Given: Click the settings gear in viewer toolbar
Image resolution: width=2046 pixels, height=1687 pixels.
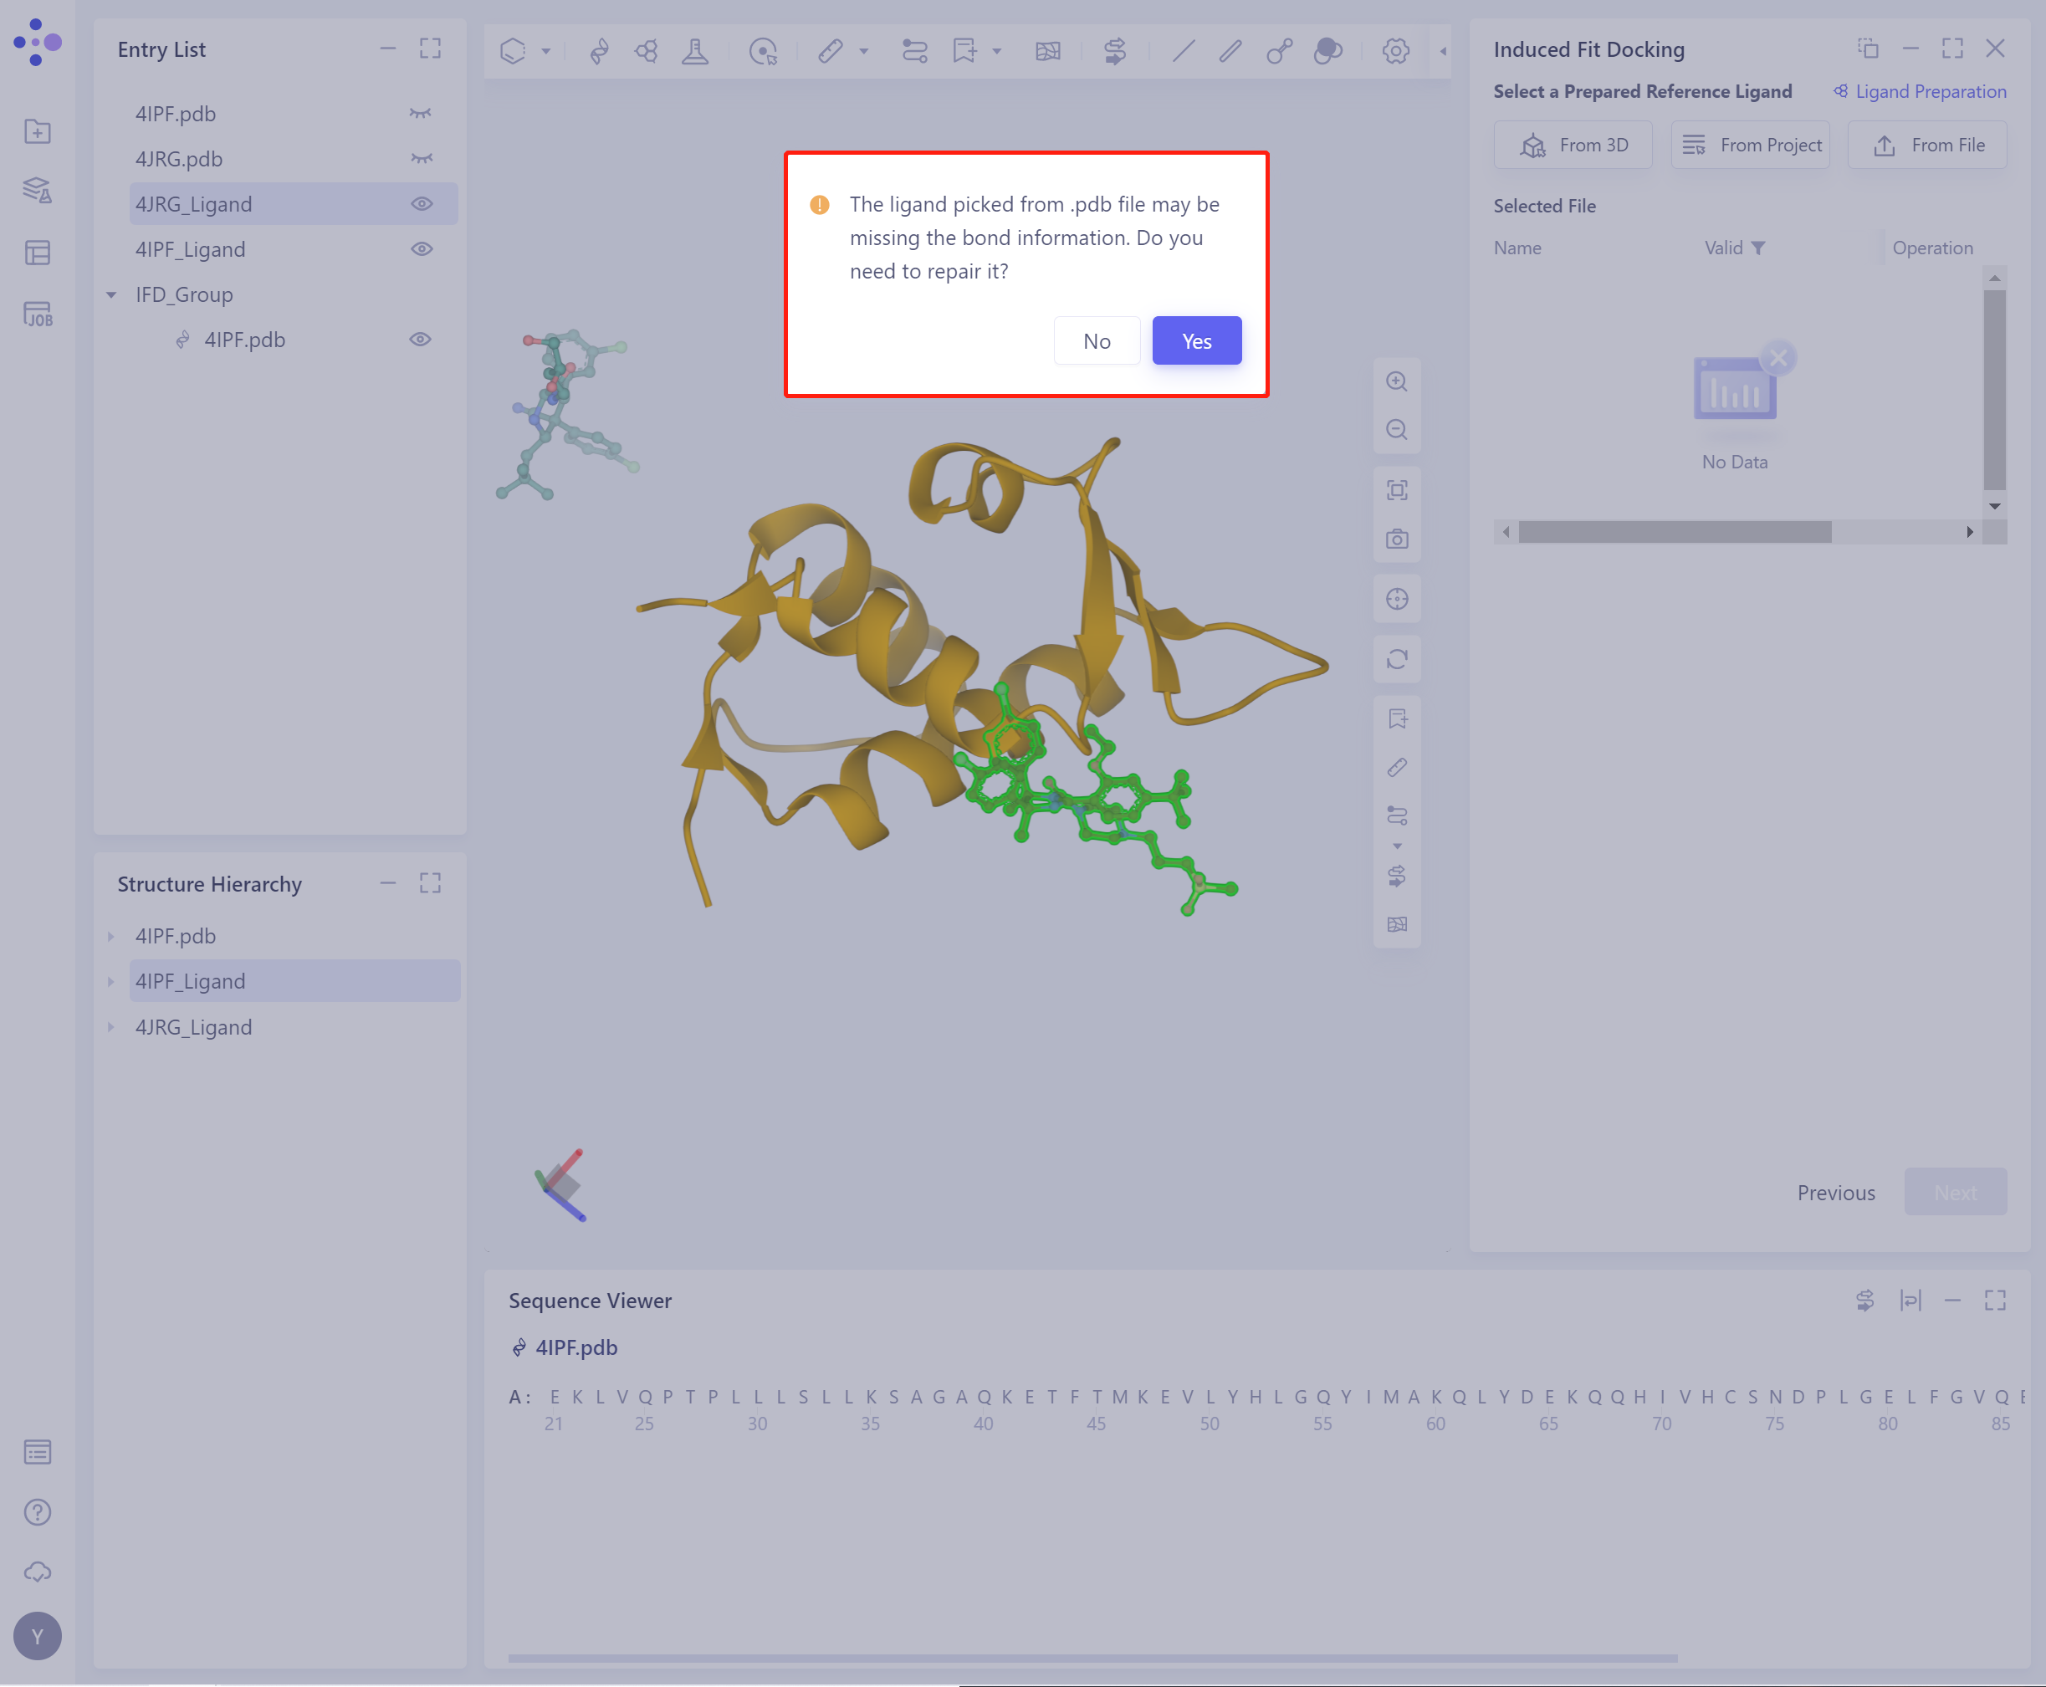Looking at the screenshot, I should [1394, 50].
